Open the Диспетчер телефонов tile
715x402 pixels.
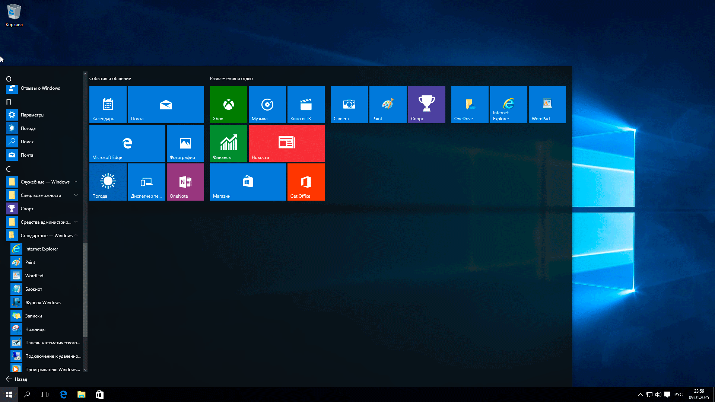pos(147,182)
